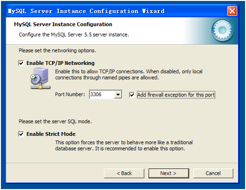This screenshot has width=246, height=190.
Task: Click the 'Please set the server SQL mode' text
Action: tap(55, 121)
